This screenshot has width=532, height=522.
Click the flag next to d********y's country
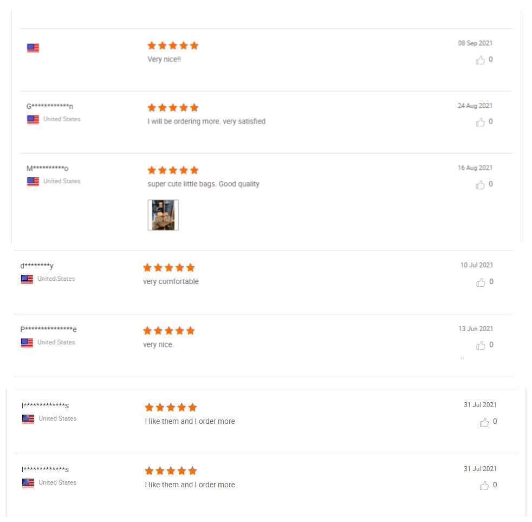tap(27, 279)
